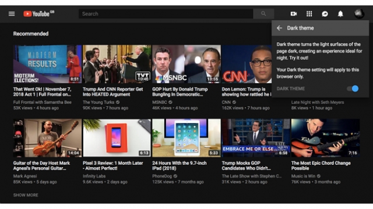Open CNN Don Lemon video thumbnail
This screenshot has width=373, height=209.
pyautogui.click(x=247, y=64)
